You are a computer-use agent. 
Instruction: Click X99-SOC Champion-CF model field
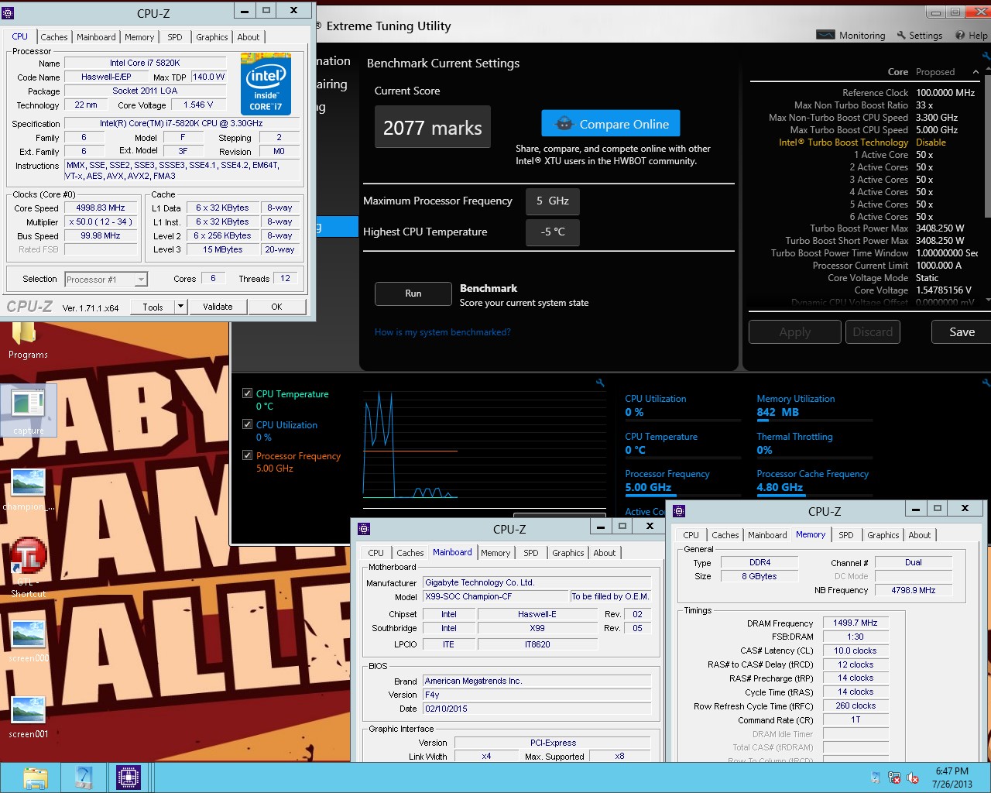(495, 596)
